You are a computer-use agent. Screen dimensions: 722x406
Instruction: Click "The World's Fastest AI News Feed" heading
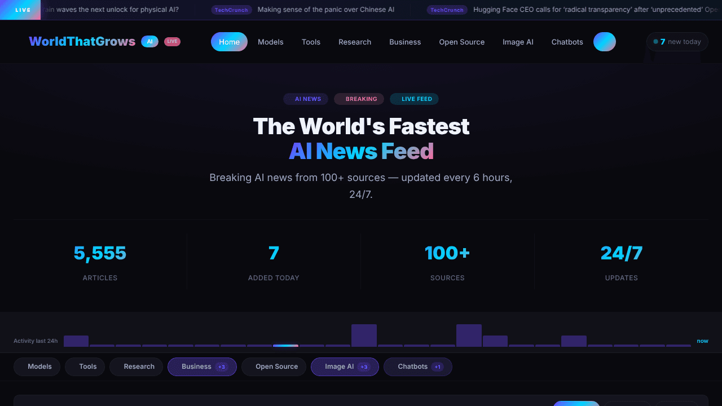click(x=361, y=139)
